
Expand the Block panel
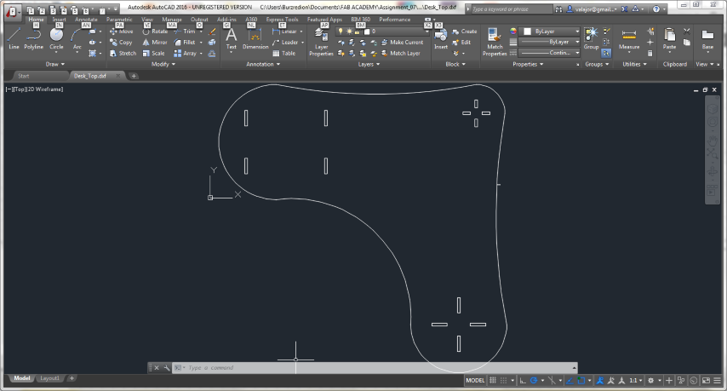(455, 64)
